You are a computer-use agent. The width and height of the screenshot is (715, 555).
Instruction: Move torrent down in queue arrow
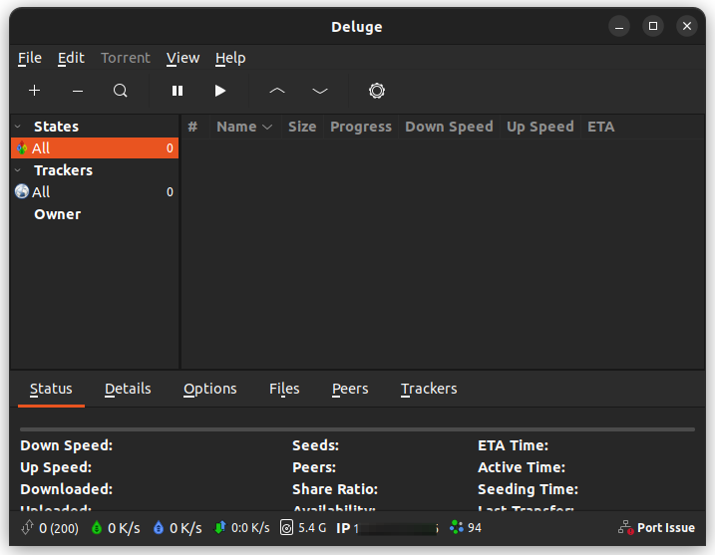[x=320, y=91]
